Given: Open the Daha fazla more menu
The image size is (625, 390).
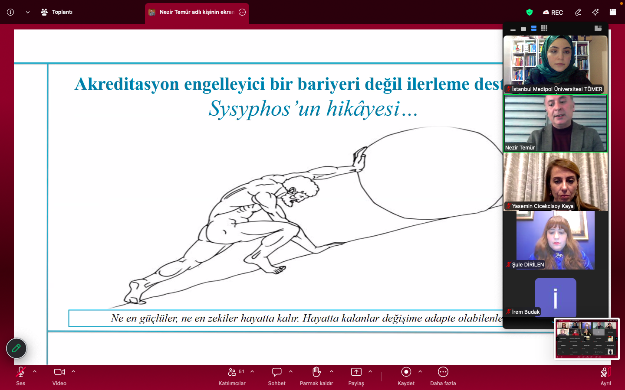Looking at the screenshot, I should pyautogui.click(x=443, y=376).
